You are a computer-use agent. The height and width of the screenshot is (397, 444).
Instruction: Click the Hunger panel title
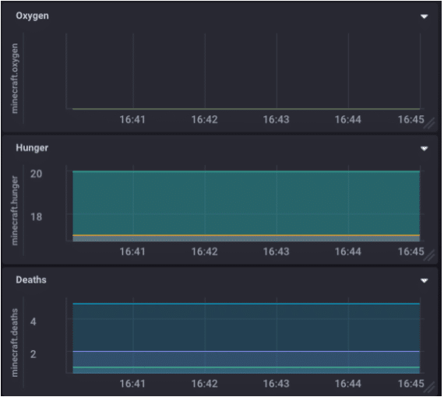click(x=32, y=148)
